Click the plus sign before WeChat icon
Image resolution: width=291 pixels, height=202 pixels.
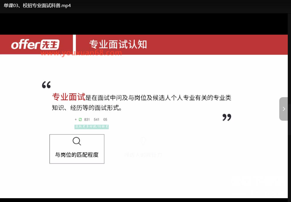point(76,119)
